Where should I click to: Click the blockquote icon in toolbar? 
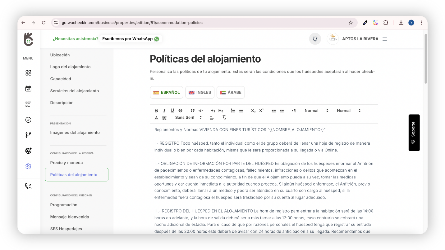coord(193,111)
